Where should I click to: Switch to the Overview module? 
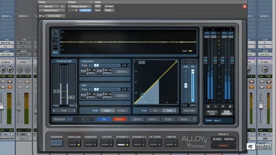point(56,143)
